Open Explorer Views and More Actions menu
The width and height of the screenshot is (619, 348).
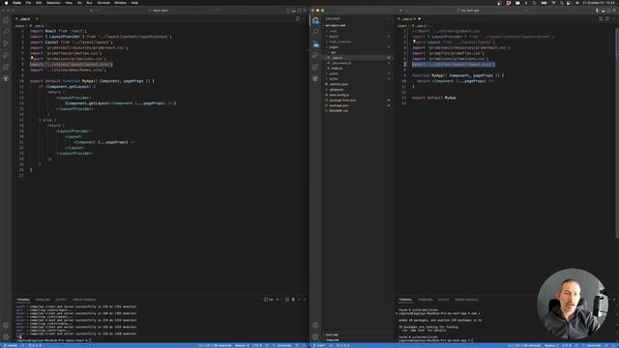(389, 18)
